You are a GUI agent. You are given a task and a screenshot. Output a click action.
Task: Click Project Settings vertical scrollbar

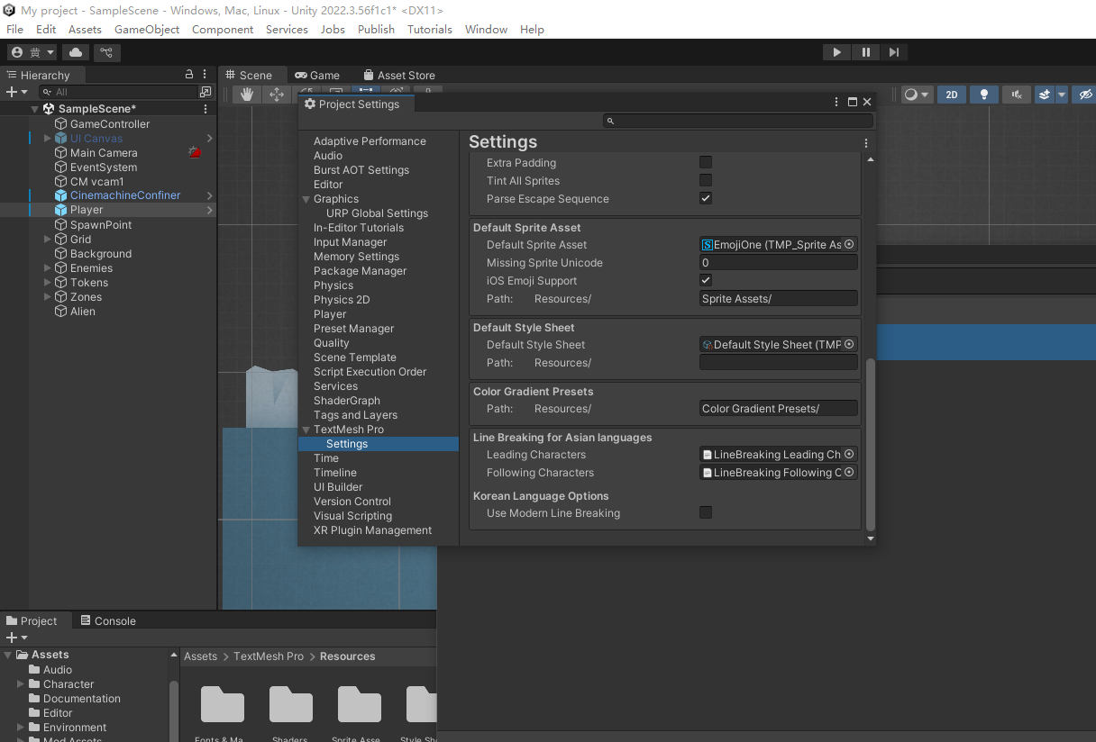tap(870, 446)
